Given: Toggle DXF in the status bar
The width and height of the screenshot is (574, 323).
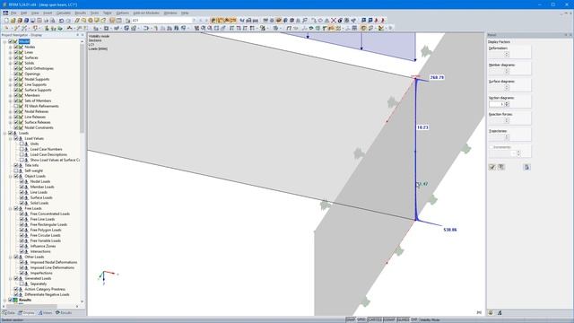Looking at the screenshot, I should [414, 319].
